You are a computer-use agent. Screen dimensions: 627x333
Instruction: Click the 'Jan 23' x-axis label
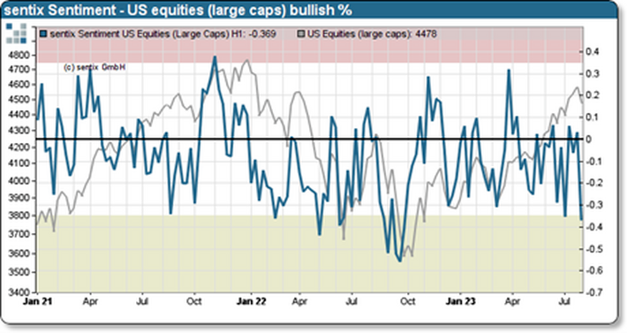tap(460, 300)
